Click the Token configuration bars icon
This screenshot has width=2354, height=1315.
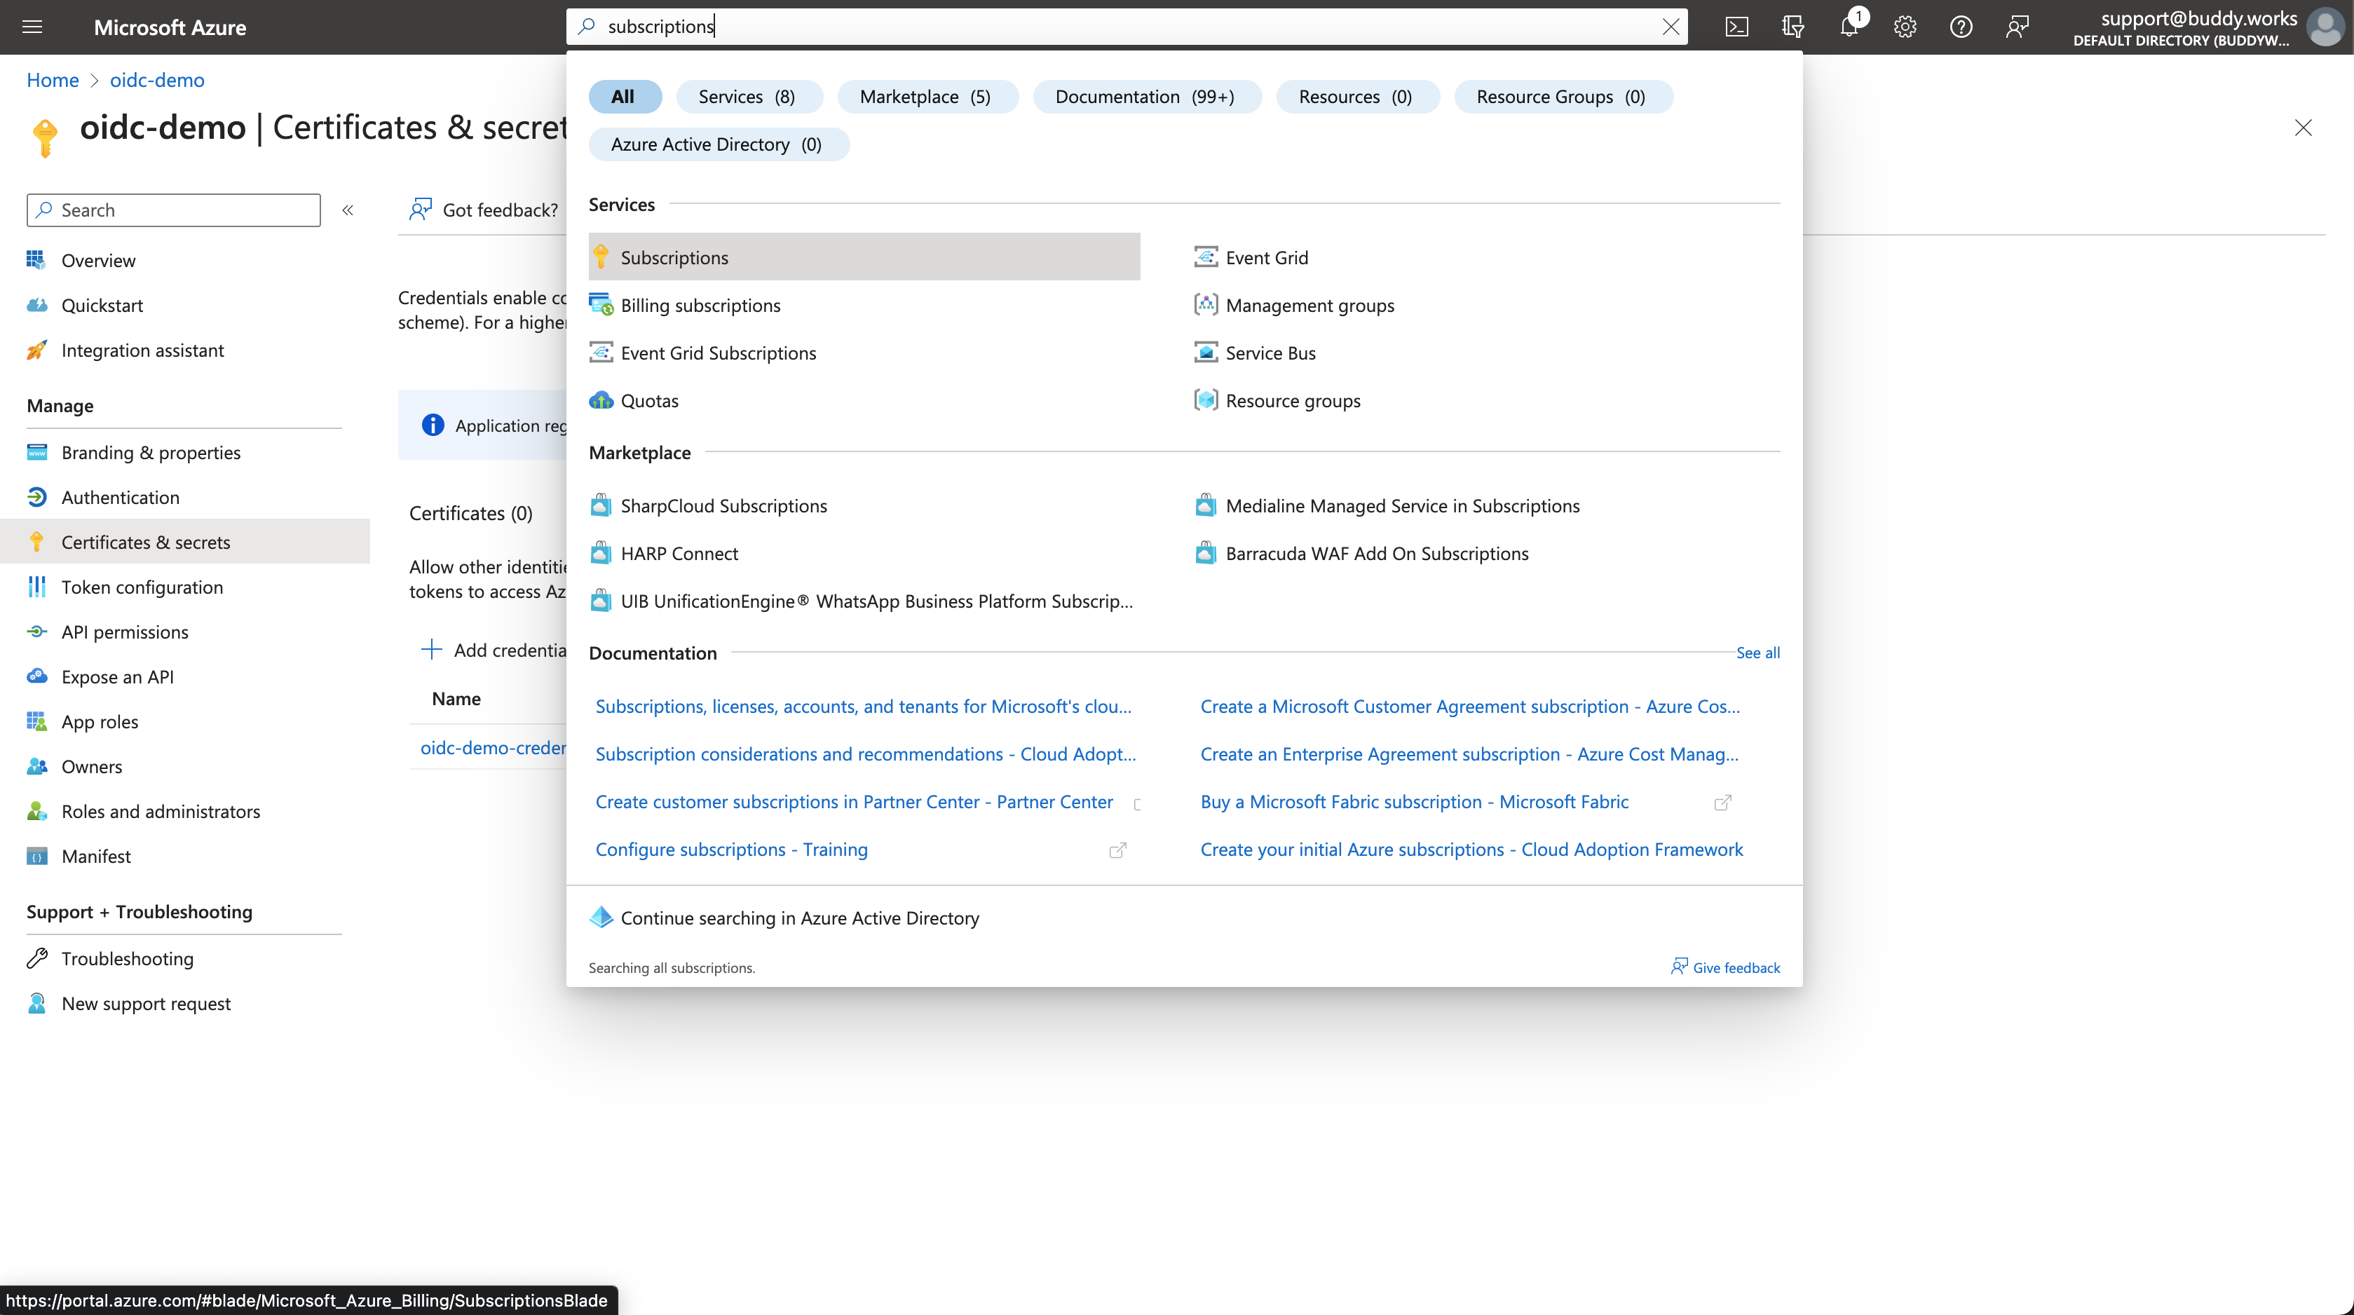click(36, 587)
